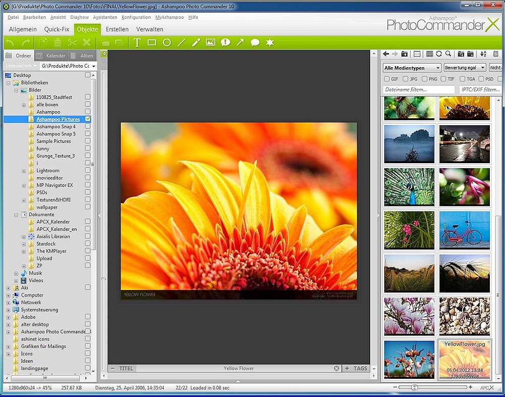Screen dimensions: 505x397
Task: Add a speech bubble object
Action: pos(255,43)
